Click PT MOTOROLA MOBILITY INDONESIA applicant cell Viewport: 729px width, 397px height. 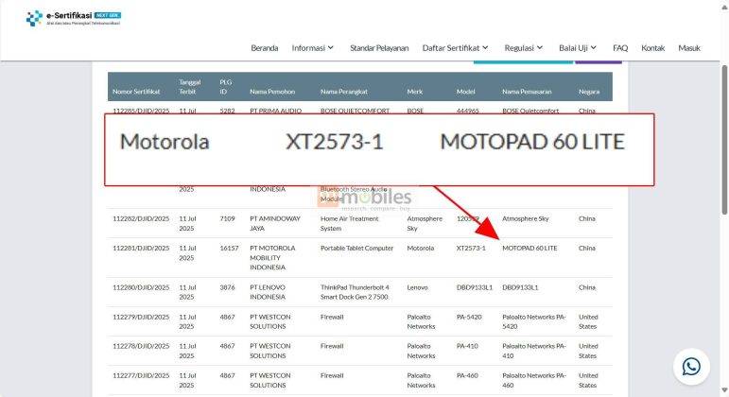tap(272, 257)
